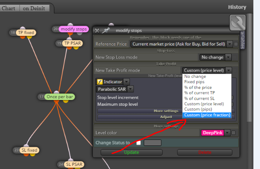Expand the Adjust section

(166, 117)
